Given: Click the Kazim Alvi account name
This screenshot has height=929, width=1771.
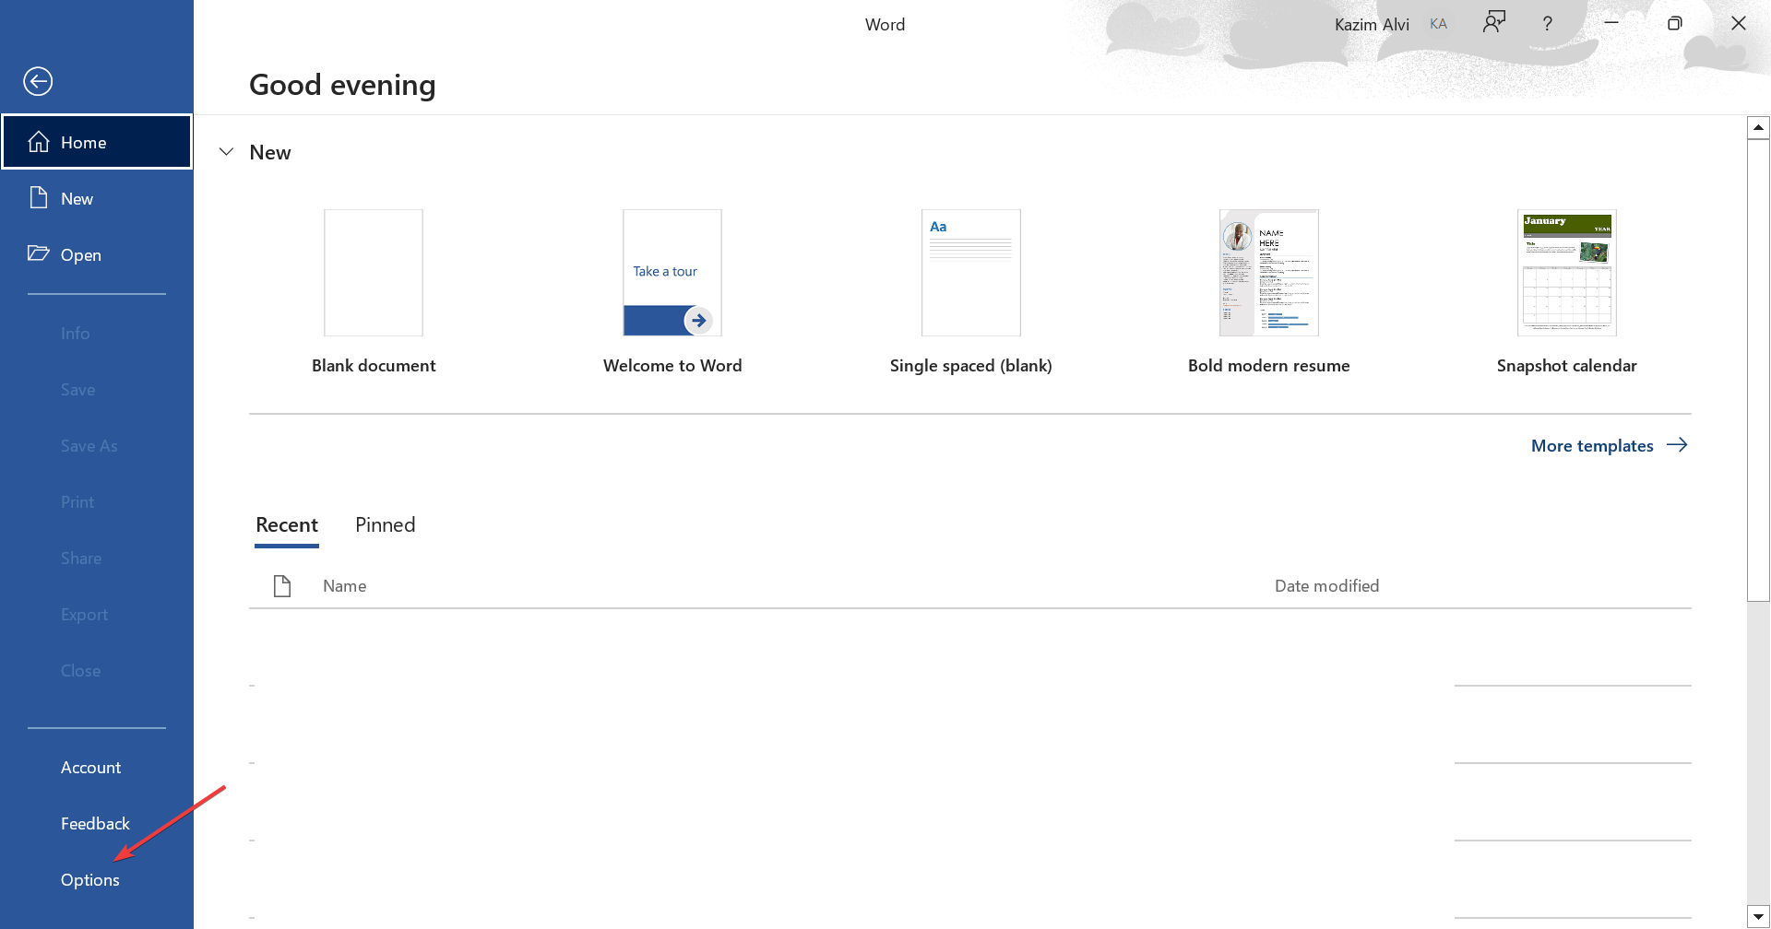Looking at the screenshot, I should 1372,25.
